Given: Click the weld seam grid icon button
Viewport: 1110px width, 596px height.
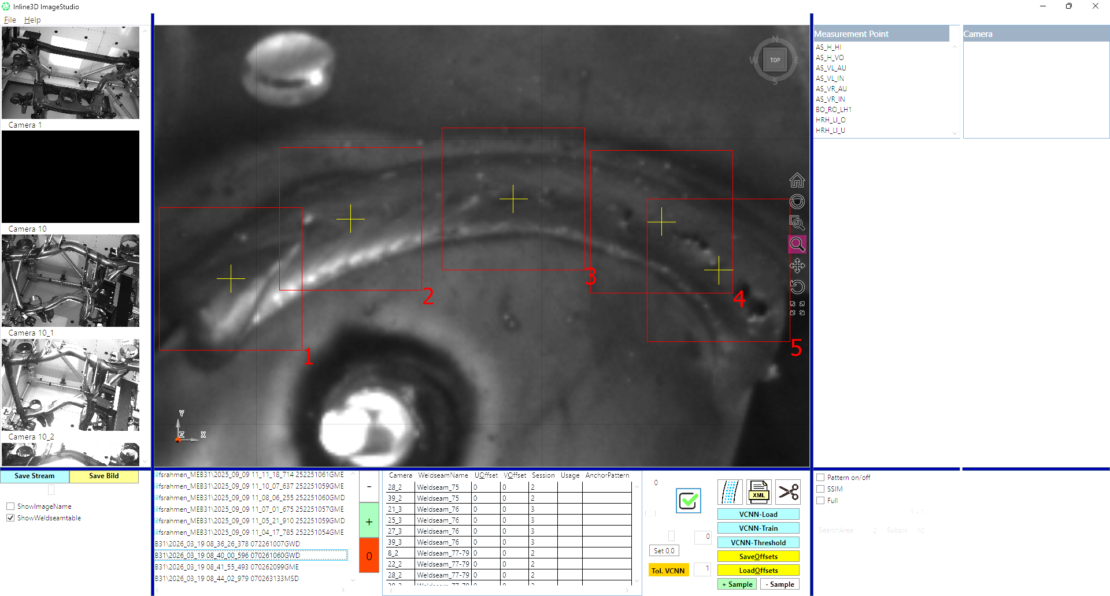Looking at the screenshot, I should [x=730, y=492].
